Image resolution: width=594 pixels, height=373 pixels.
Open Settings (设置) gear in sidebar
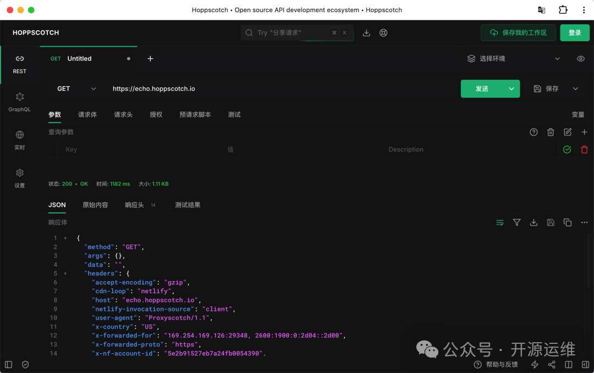click(20, 177)
